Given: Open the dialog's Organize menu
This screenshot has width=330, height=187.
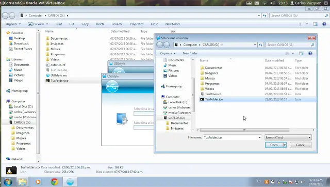Looking at the screenshot, I should point(168,53).
